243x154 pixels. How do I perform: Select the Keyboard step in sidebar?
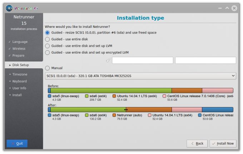tap(20, 81)
